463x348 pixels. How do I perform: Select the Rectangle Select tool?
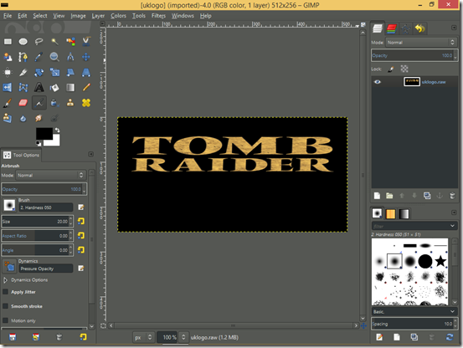click(8, 42)
